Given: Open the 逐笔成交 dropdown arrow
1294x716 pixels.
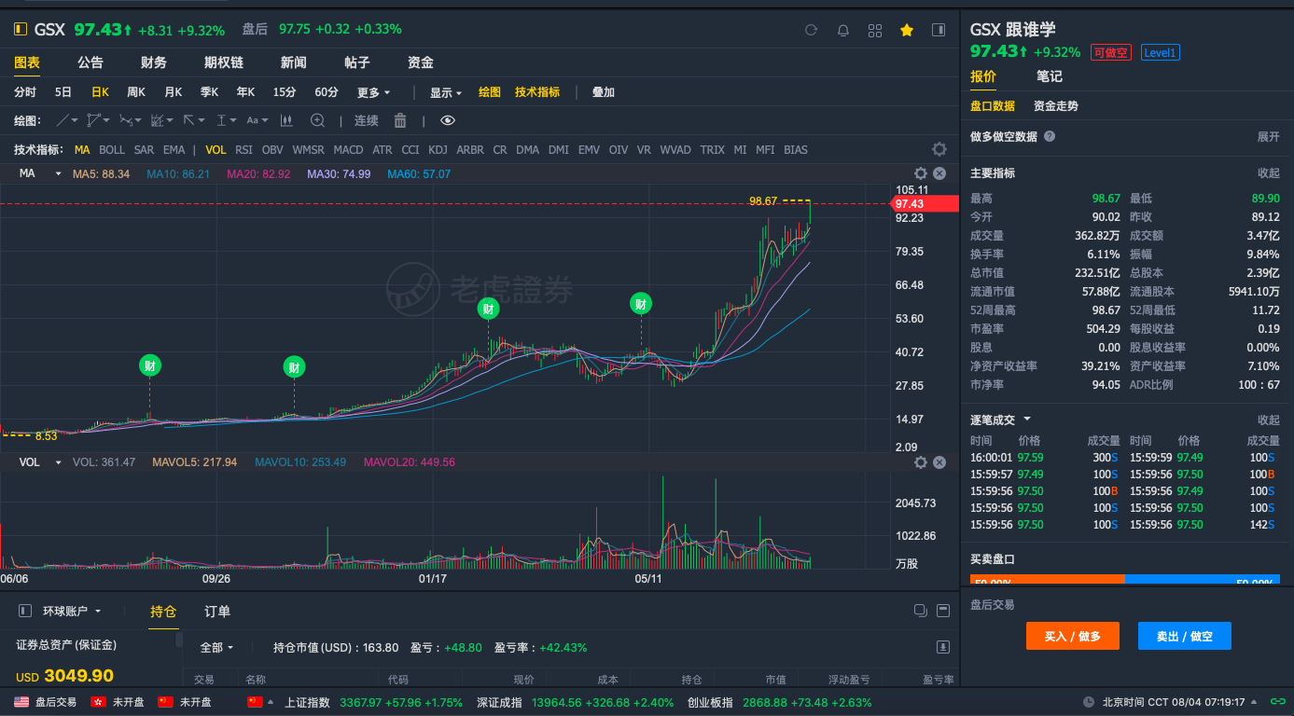Looking at the screenshot, I should click(x=1027, y=420).
